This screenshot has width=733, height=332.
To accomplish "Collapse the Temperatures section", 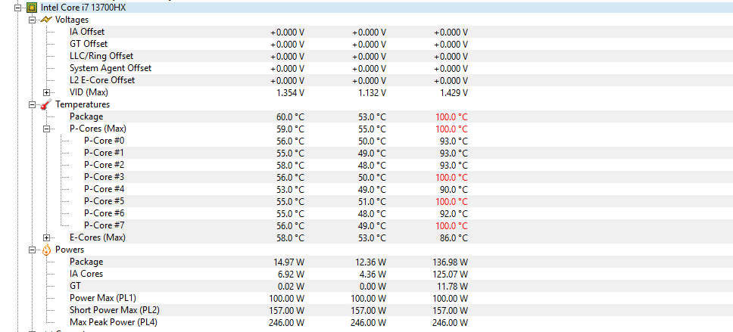I will pyautogui.click(x=32, y=104).
